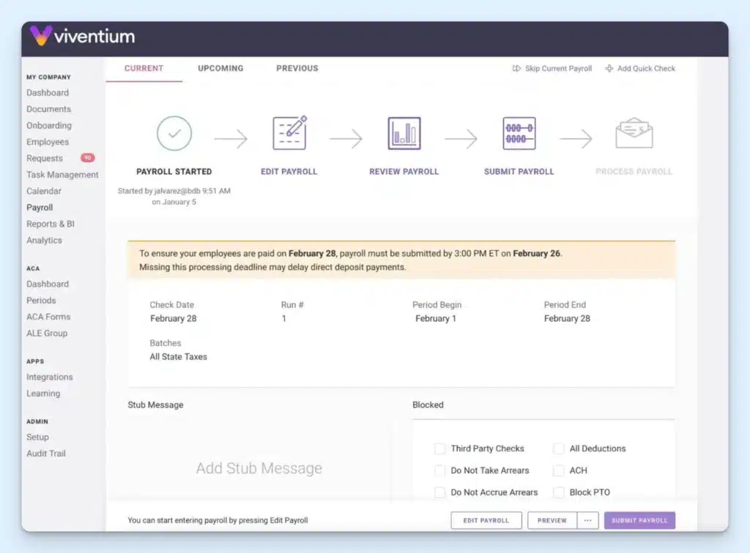Open Requests in the sidebar
The image size is (750, 553).
click(45, 158)
